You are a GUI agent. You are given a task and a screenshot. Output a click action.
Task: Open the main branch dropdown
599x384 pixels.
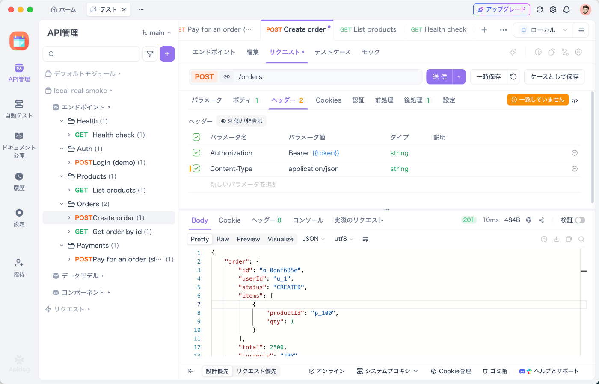[157, 33]
